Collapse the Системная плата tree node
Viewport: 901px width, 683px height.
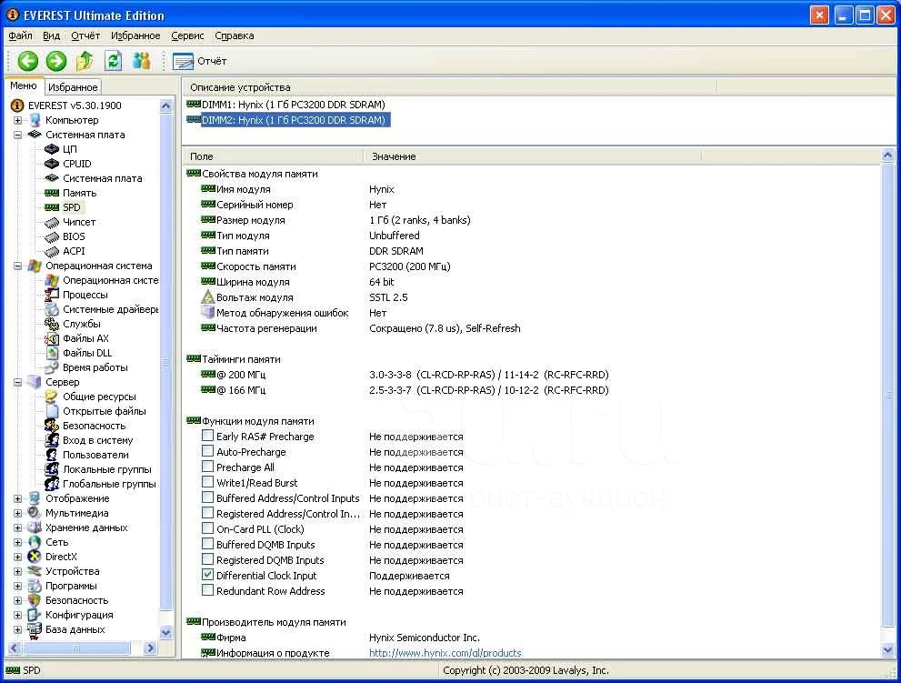pyautogui.click(x=17, y=135)
